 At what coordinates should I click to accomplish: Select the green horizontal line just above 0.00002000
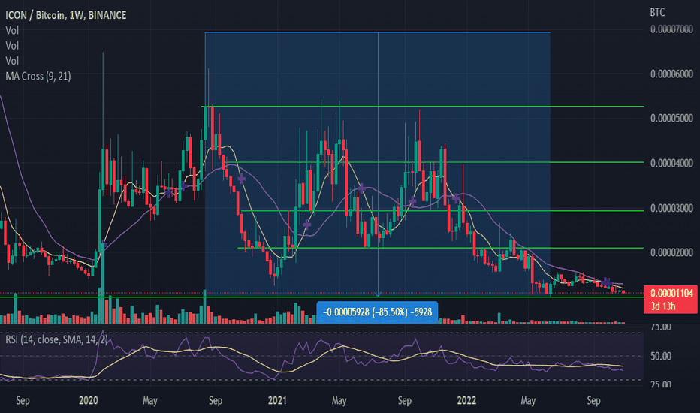tap(441, 248)
